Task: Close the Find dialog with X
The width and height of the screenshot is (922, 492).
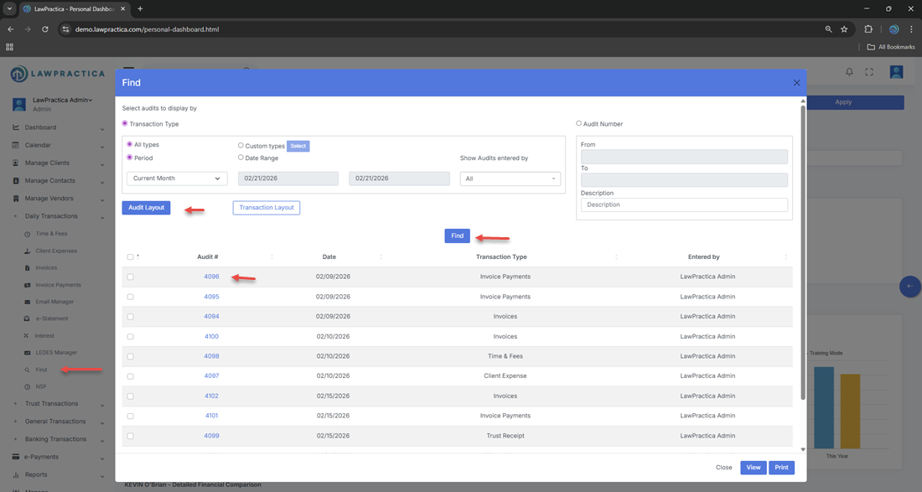Action: point(796,83)
